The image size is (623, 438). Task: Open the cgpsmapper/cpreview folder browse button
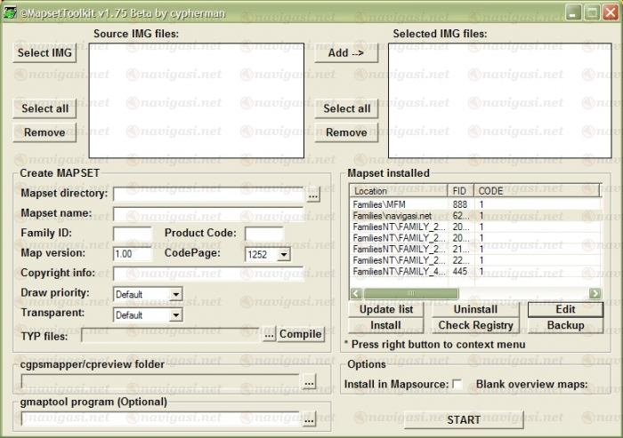309,381
